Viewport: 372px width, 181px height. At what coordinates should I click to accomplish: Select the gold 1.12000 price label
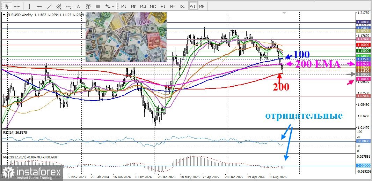[x=363, y=67]
